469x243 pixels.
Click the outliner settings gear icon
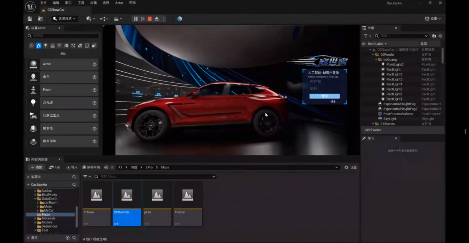coord(440,36)
